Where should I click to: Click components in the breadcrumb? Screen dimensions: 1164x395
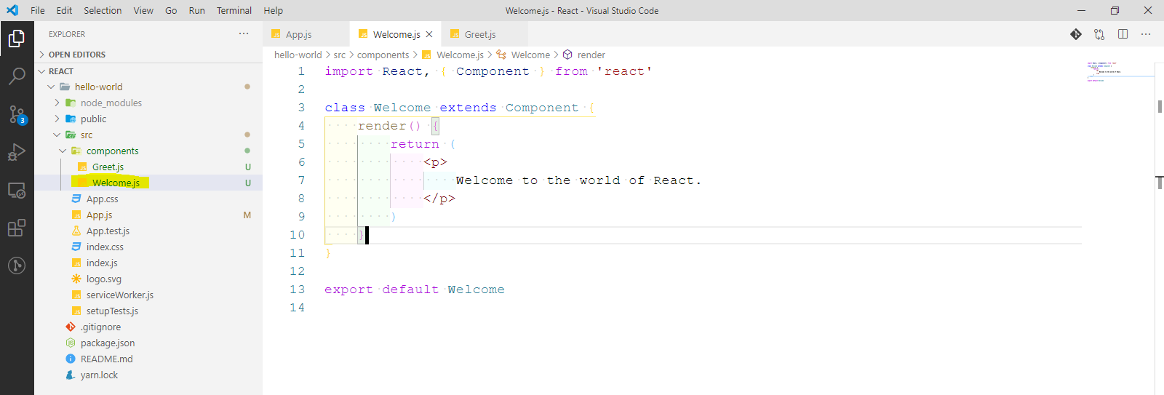pos(383,55)
